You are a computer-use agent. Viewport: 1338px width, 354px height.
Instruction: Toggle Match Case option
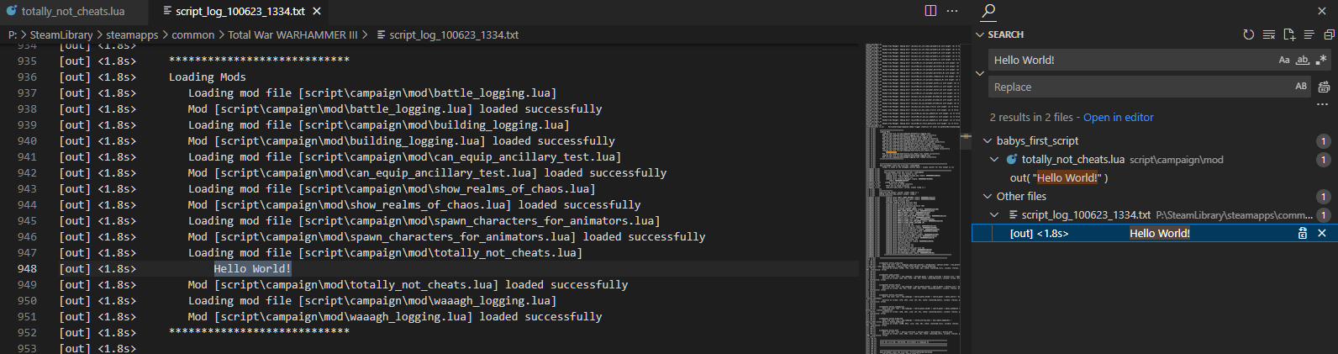point(1284,60)
